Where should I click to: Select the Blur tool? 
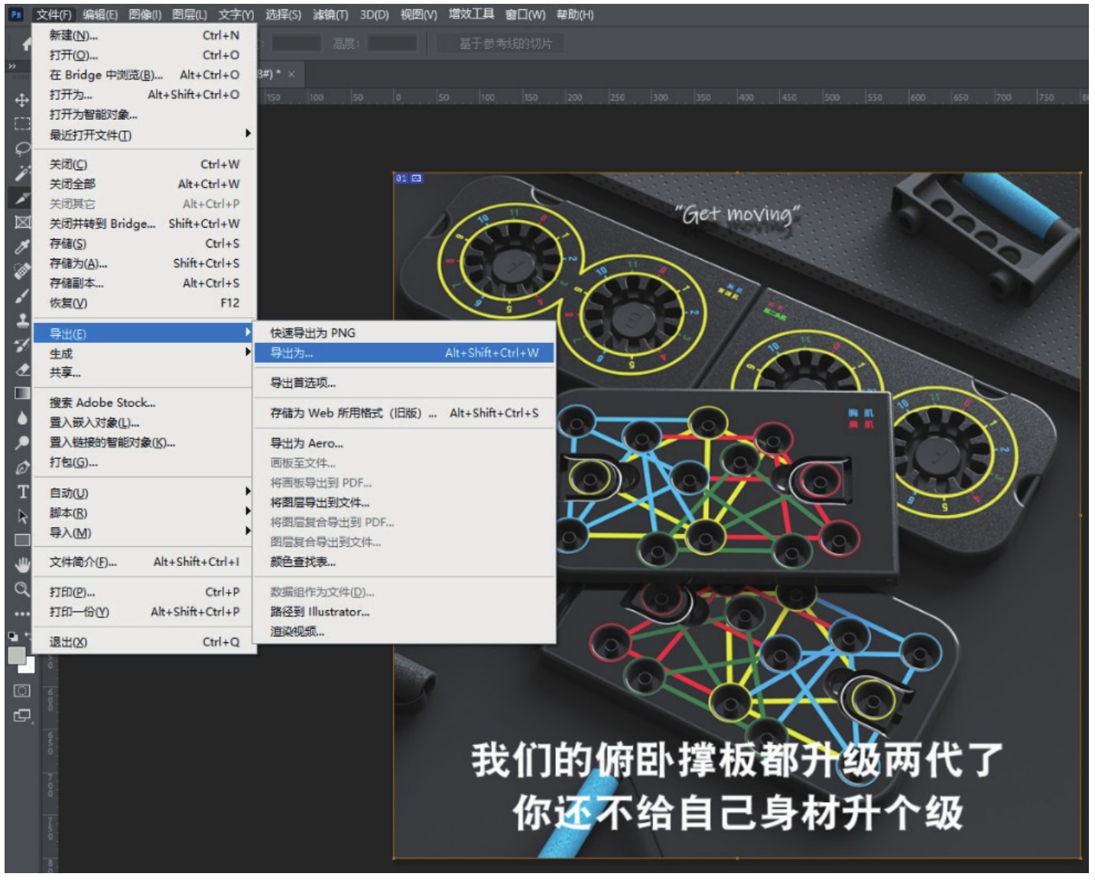click(x=22, y=418)
